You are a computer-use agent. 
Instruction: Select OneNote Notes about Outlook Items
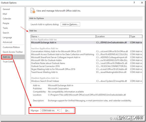(86, 63)
